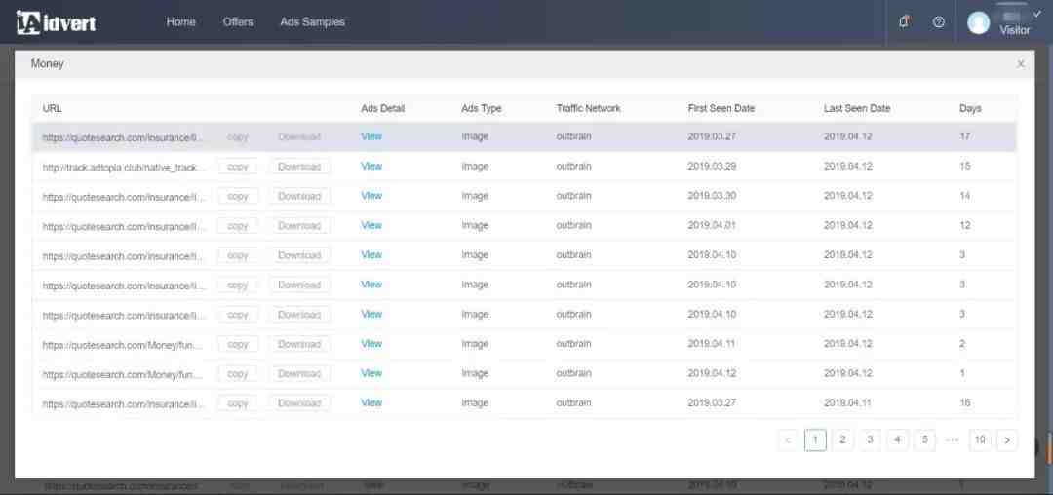1053x495 pixels.
Task: Download the ad in the 2-days row
Action: [299, 344]
